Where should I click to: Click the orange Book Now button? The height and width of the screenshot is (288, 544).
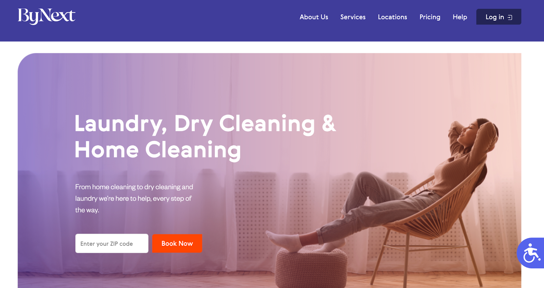tap(177, 243)
